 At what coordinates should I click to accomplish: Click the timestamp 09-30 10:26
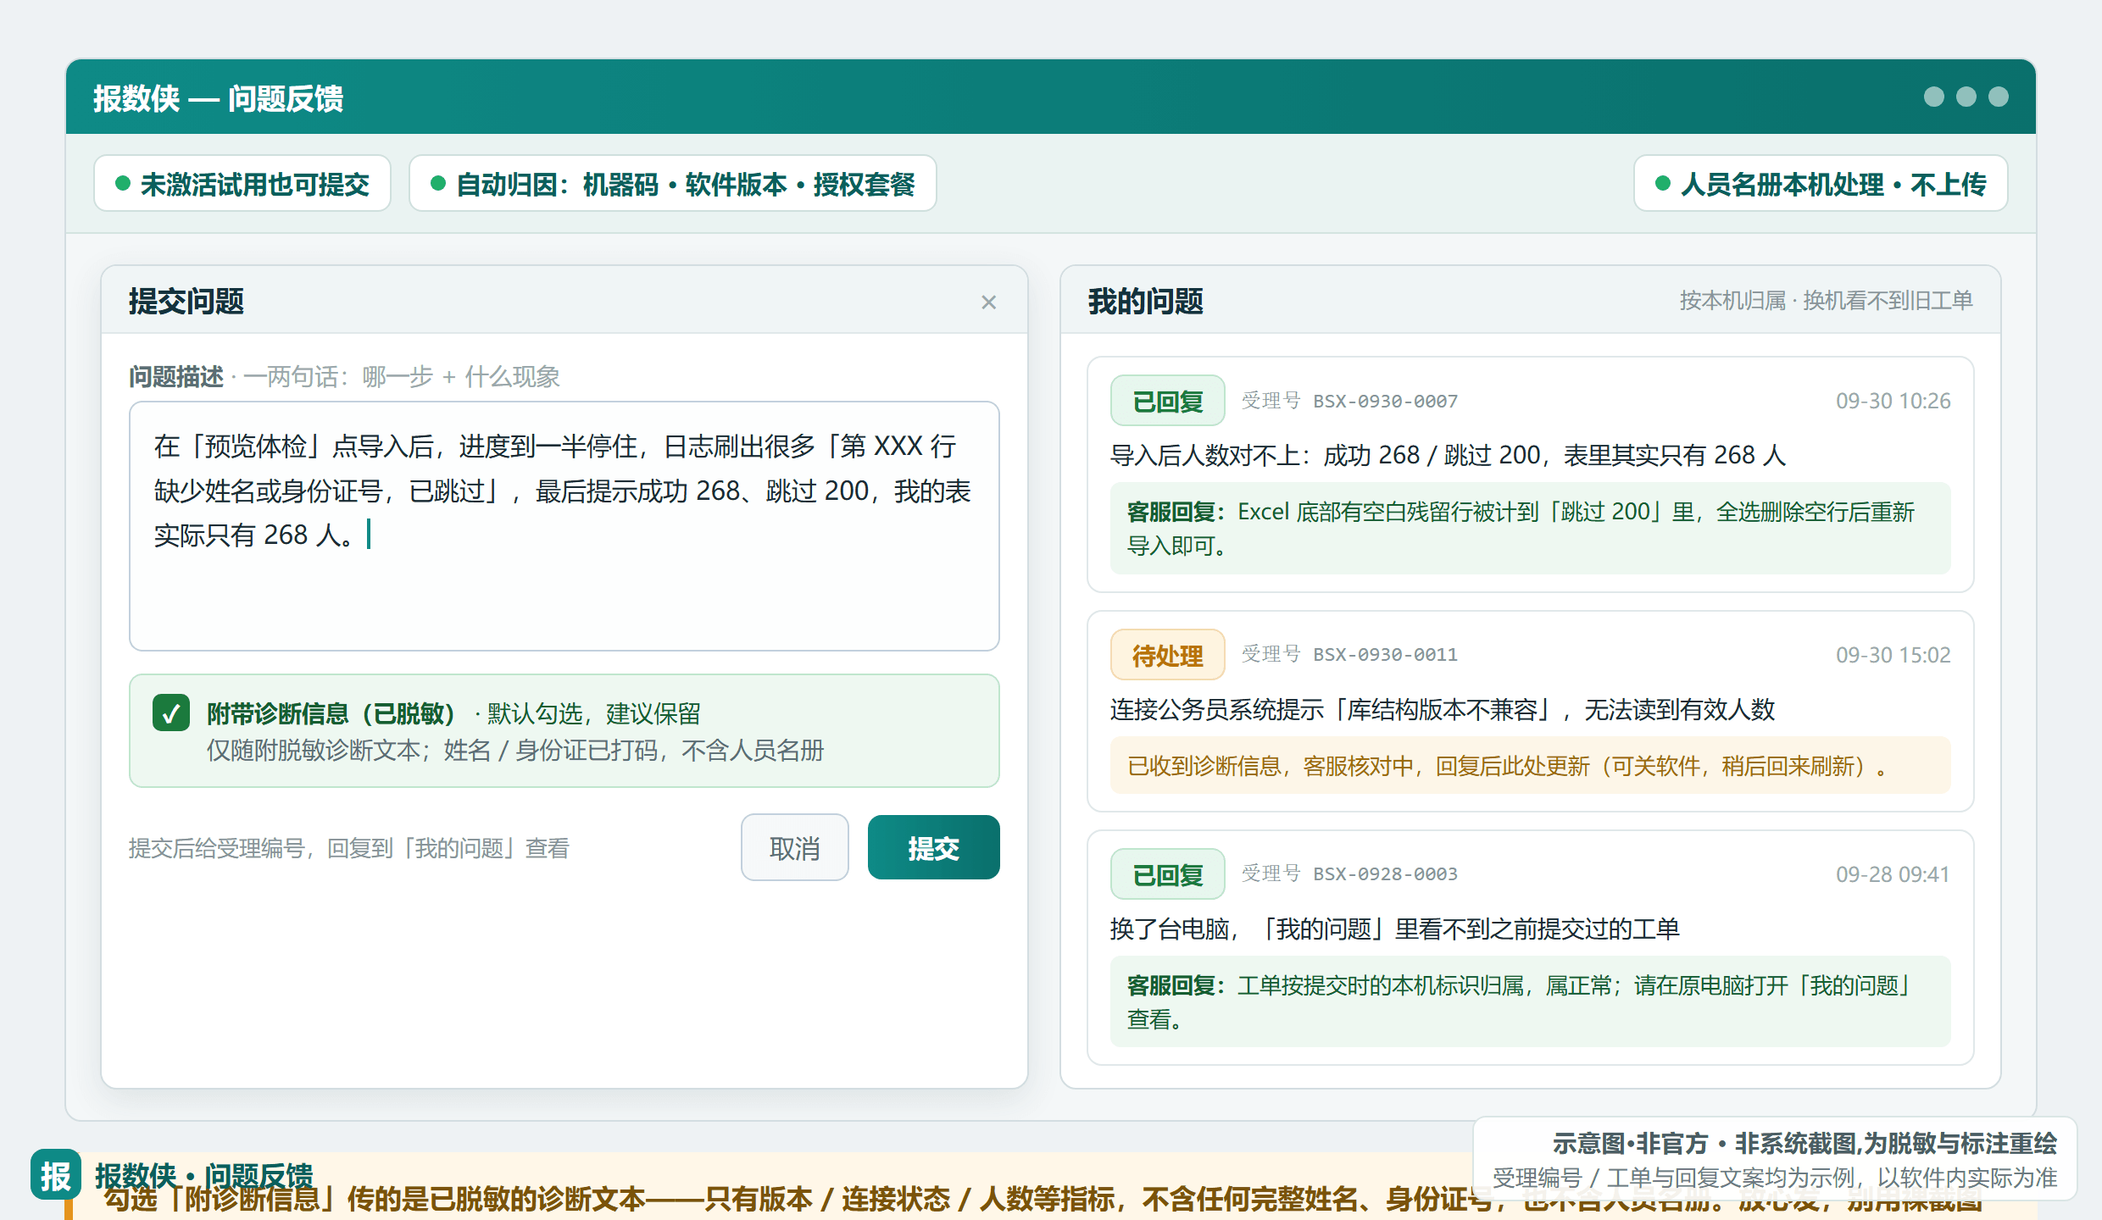tap(1893, 401)
